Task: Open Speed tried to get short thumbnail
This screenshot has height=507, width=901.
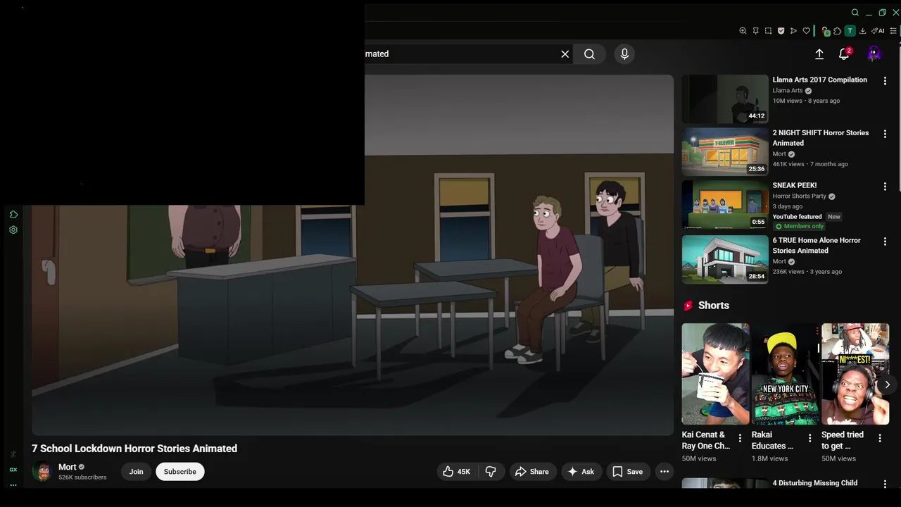Action: tap(855, 374)
